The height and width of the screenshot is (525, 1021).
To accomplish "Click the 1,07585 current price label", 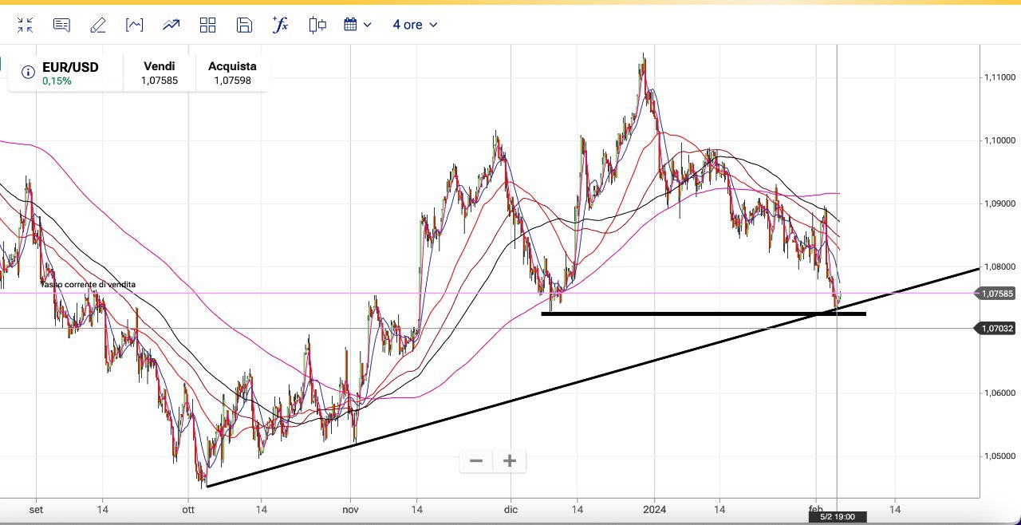I will (x=998, y=294).
